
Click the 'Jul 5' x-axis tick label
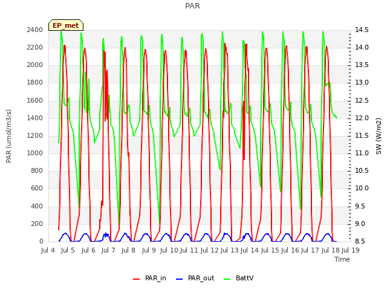click(68, 250)
